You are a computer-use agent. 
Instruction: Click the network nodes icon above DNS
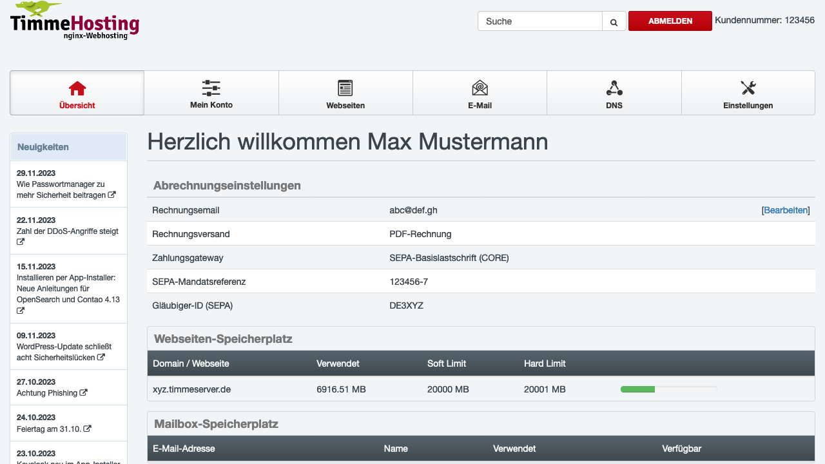(614, 88)
